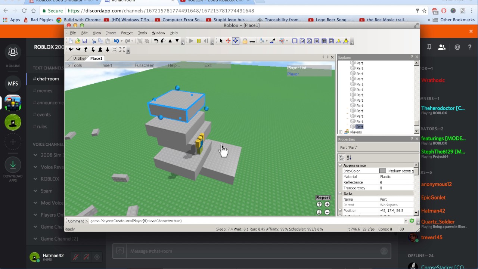Click the BrickColor gray color swatch
Image resolution: width=478 pixels, height=269 pixels.
[x=383, y=171]
